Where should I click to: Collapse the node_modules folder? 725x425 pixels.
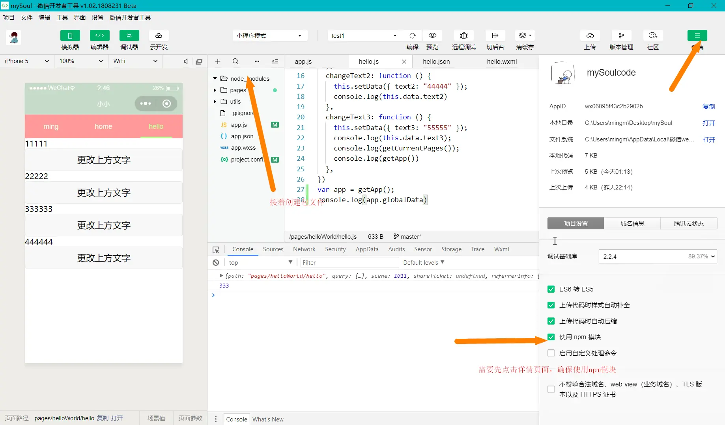pyautogui.click(x=215, y=78)
